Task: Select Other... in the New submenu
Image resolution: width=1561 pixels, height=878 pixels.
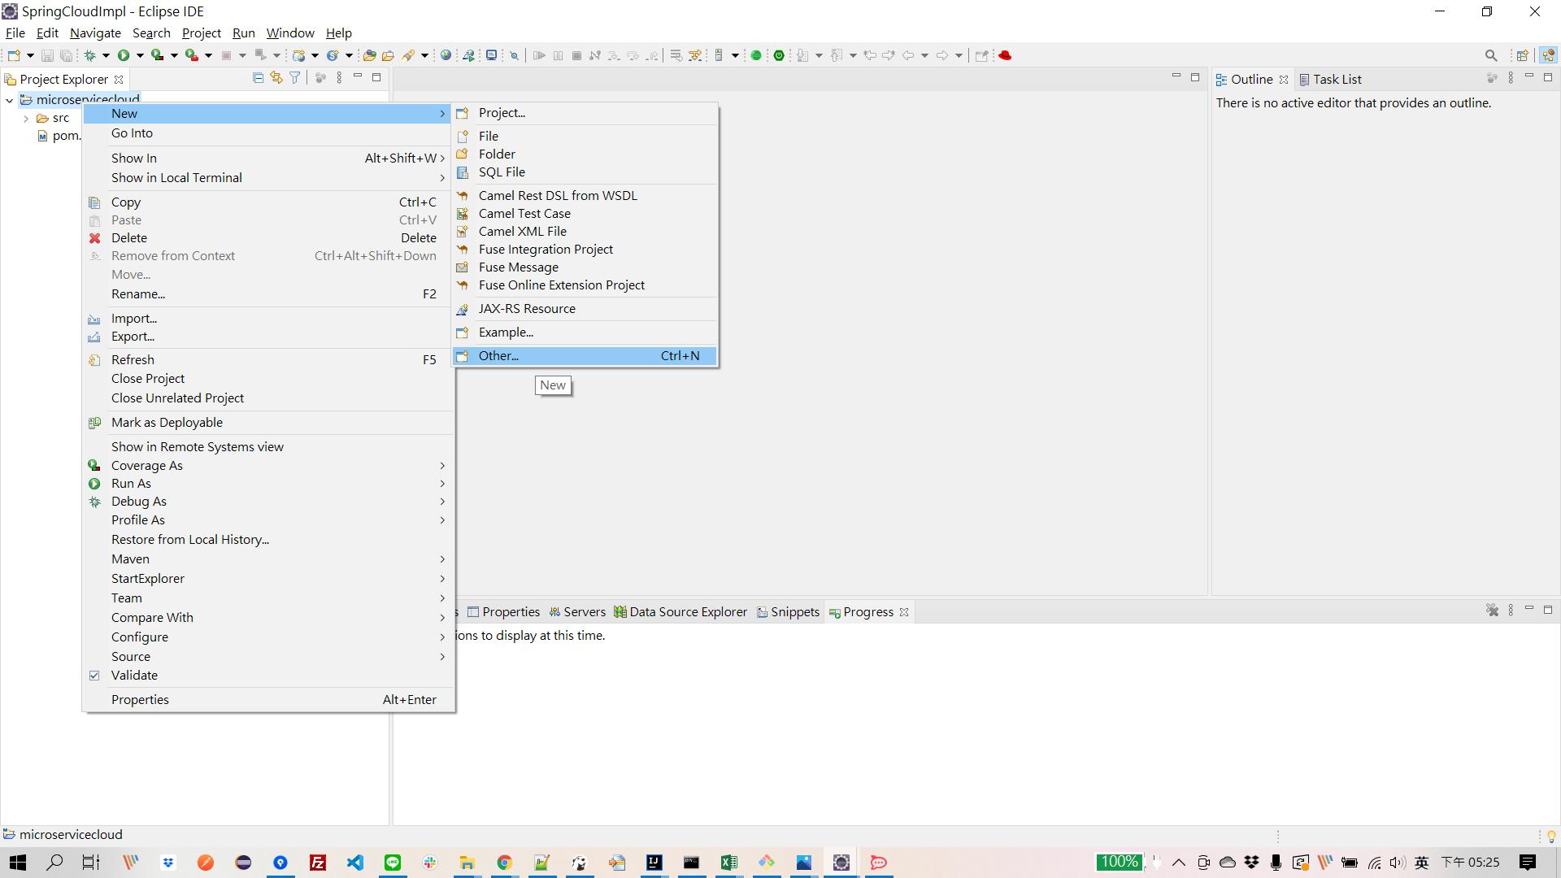Action: (x=585, y=356)
